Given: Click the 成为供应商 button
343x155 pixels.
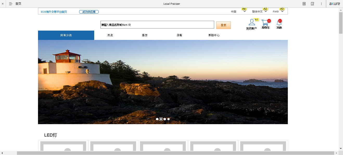Looking at the screenshot, I should [x=89, y=12].
